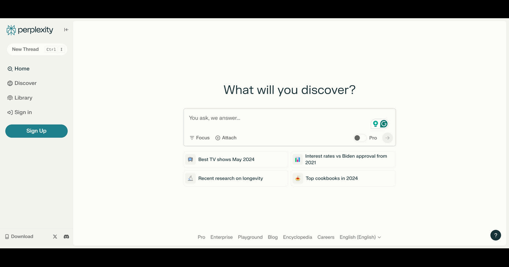Open the English (English) language dropdown
Viewport: 509px width, 267px height.
click(360, 237)
